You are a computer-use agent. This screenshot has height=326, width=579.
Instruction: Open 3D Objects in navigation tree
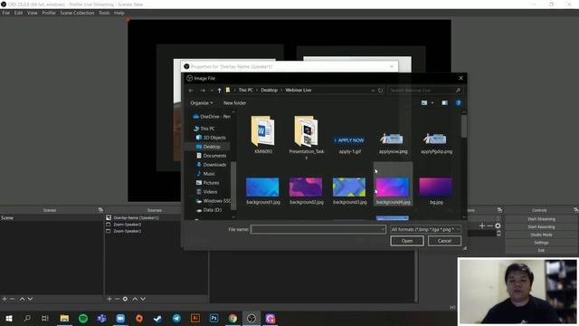tap(211, 138)
